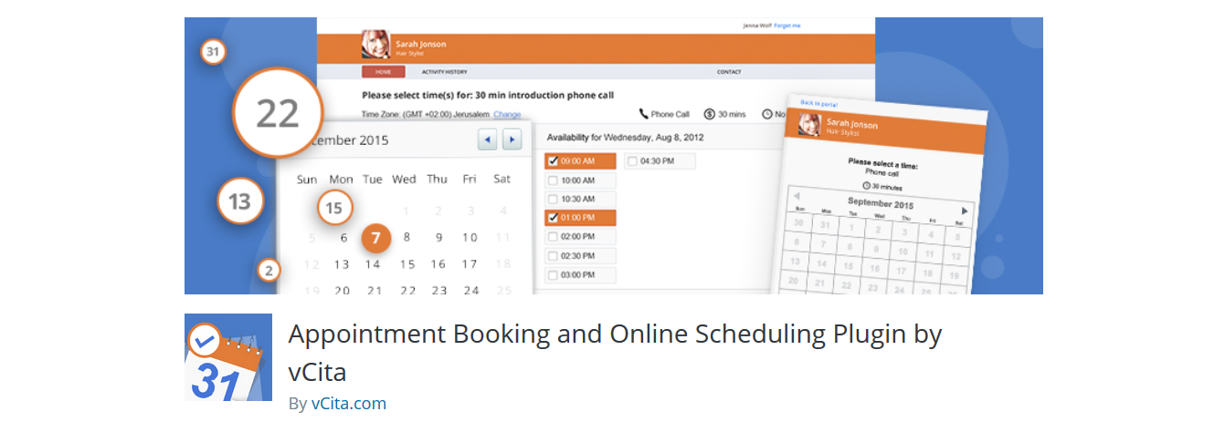Viewport: 1225px width, 422px height.
Task: Select date 14 in the large calendar
Action: coord(373,264)
